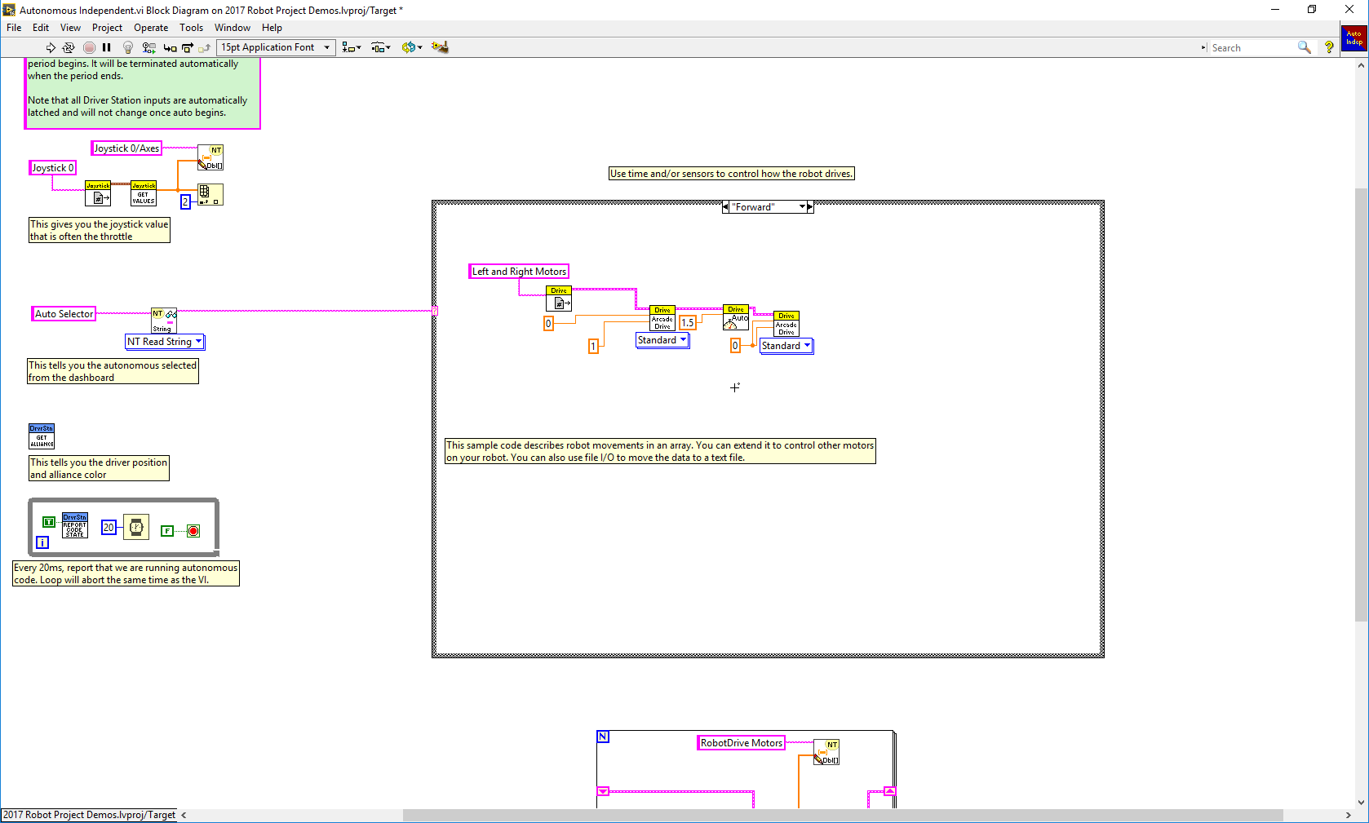Open the Reorder dropdown in the toolbar
This screenshot has height=823, width=1369.
[412, 47]
